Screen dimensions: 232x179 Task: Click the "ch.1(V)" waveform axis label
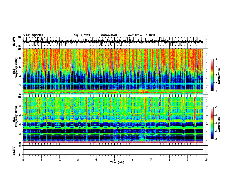click(14, 42)
